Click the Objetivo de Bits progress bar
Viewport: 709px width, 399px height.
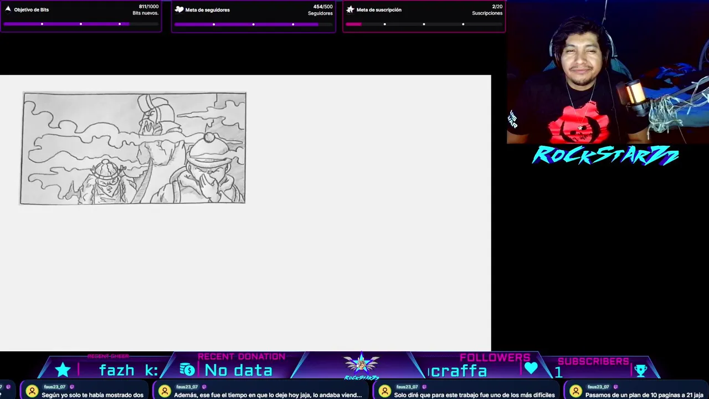click(81, 24)
